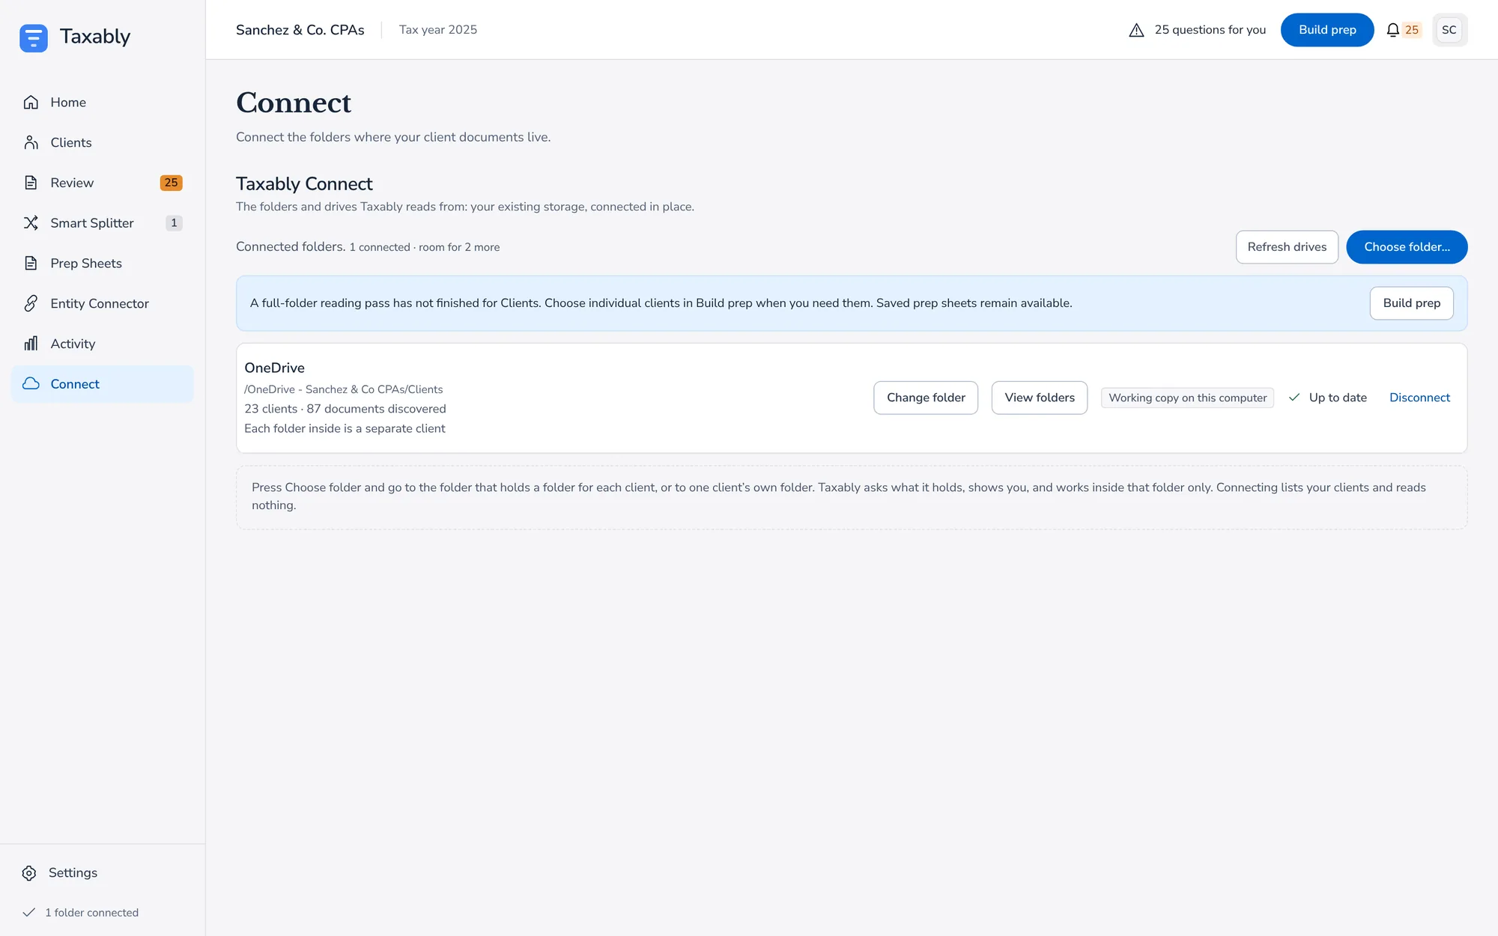
Task: Click the Home house icon
Action: [31, 103]
